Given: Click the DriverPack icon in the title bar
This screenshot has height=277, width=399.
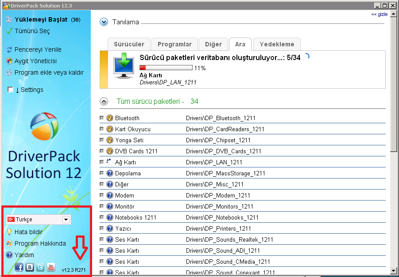Looking at the screenshot, I should (6, 5).
